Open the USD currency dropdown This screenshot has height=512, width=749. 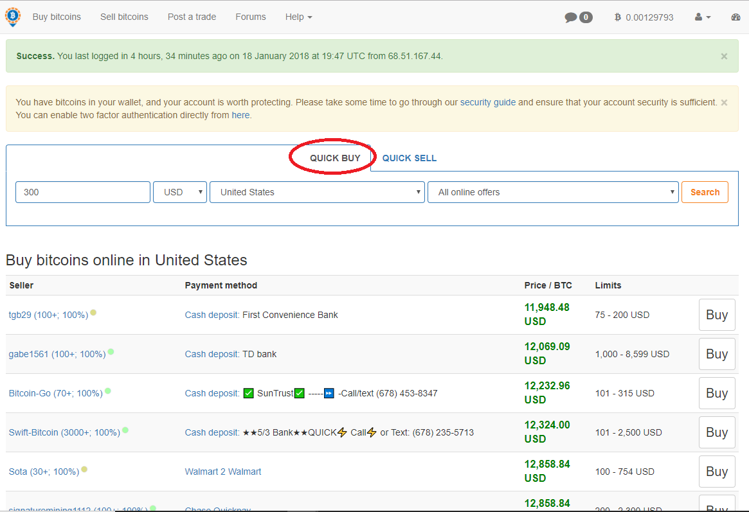click(179, 192)
